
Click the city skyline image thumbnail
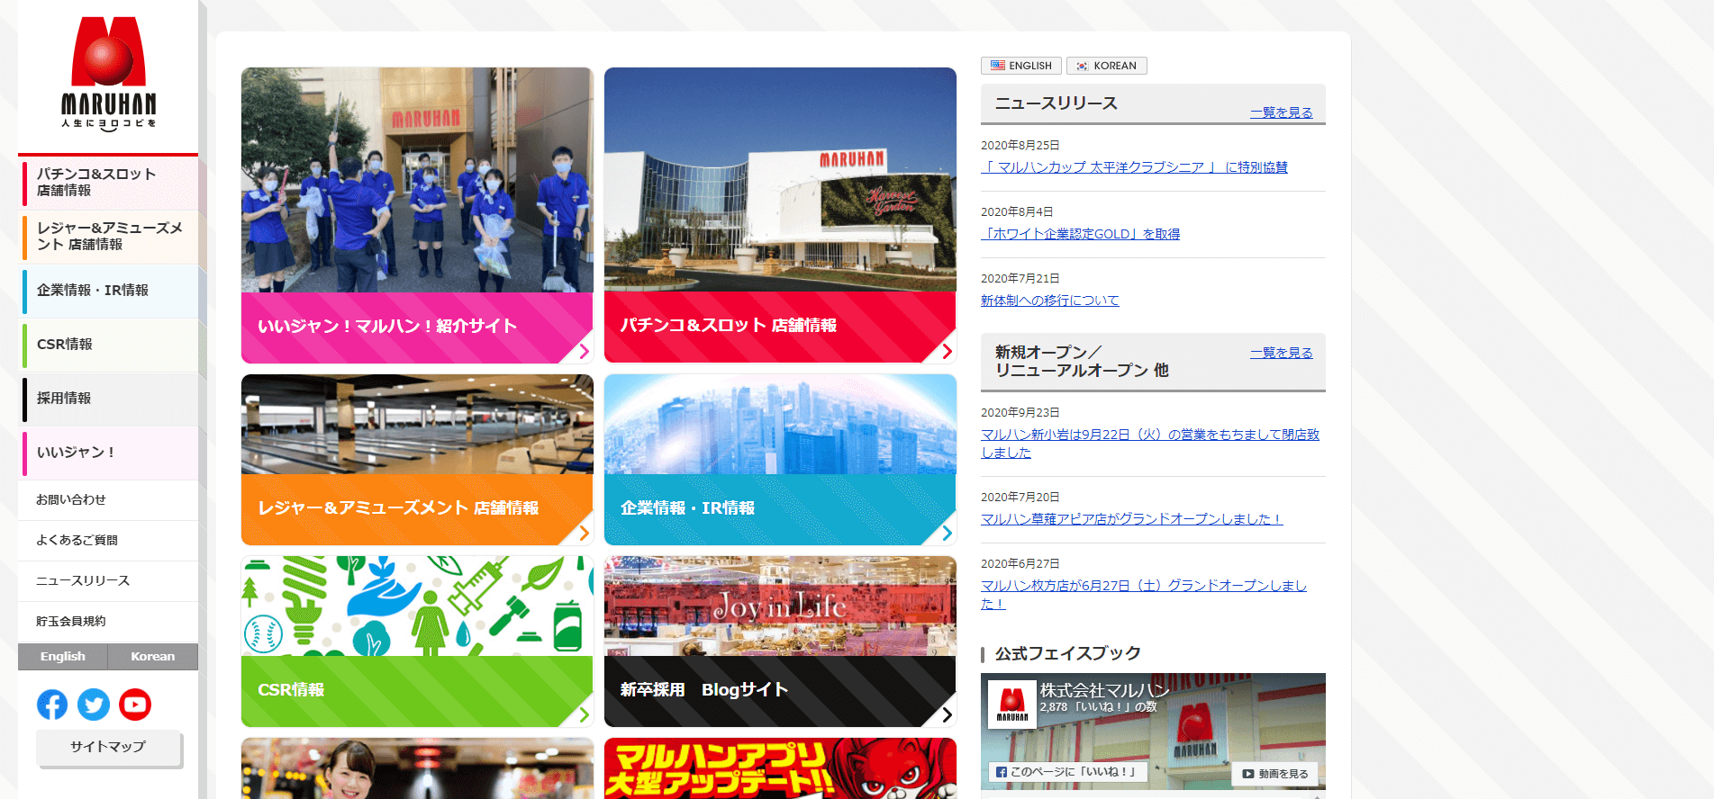coord(780,425)
